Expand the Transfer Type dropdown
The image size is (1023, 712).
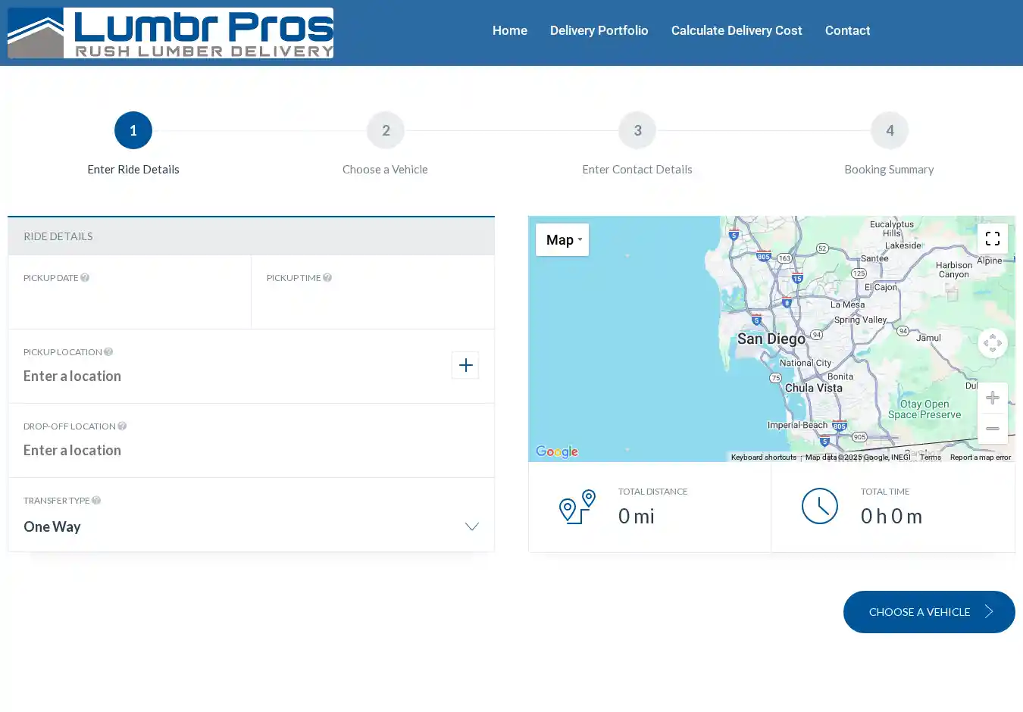pyautogui.click(x=471, y=526)
